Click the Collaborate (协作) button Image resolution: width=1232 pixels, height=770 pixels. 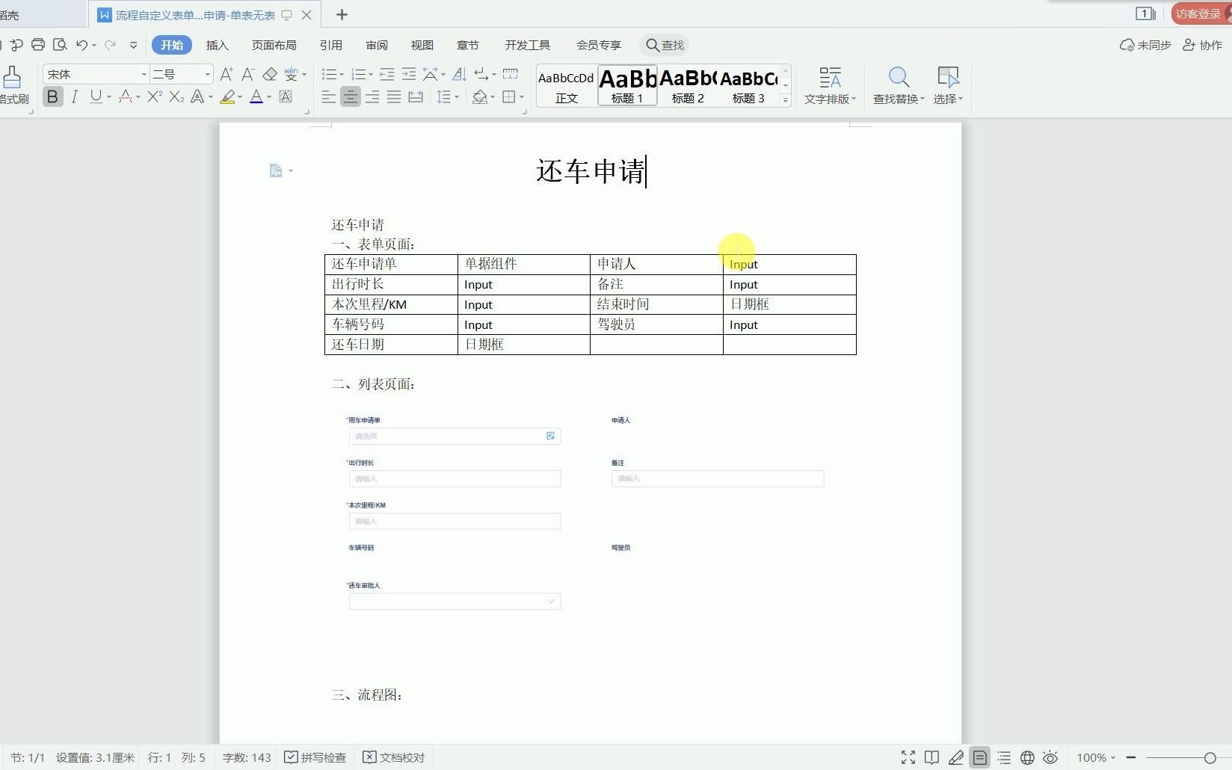click(1202, 45)
